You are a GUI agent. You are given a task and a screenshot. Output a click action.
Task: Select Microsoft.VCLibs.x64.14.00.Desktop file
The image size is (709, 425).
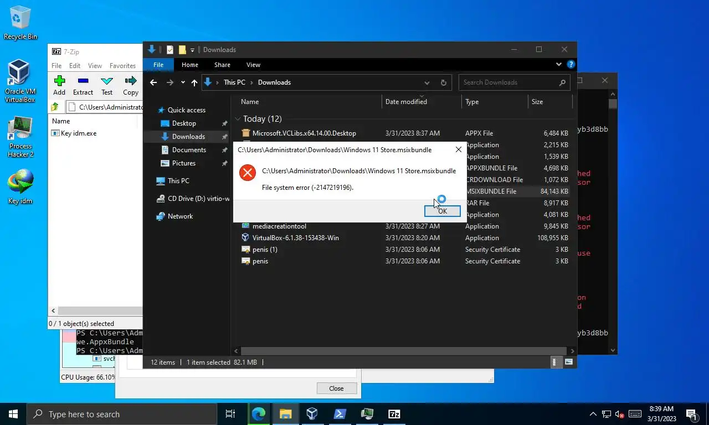(x=304, y=133)
